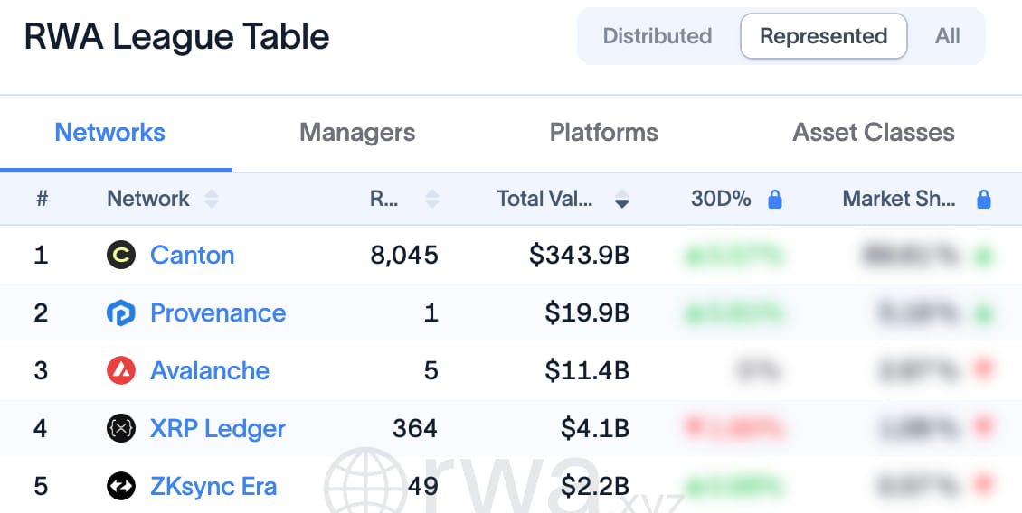The width and height of the screenshot is (1022, 513).
Task: Click the $19.9B total value cell
Action: pyautogui.click(x=587, y=312)
